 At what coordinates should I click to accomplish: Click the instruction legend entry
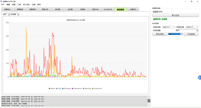click(97, 88)
